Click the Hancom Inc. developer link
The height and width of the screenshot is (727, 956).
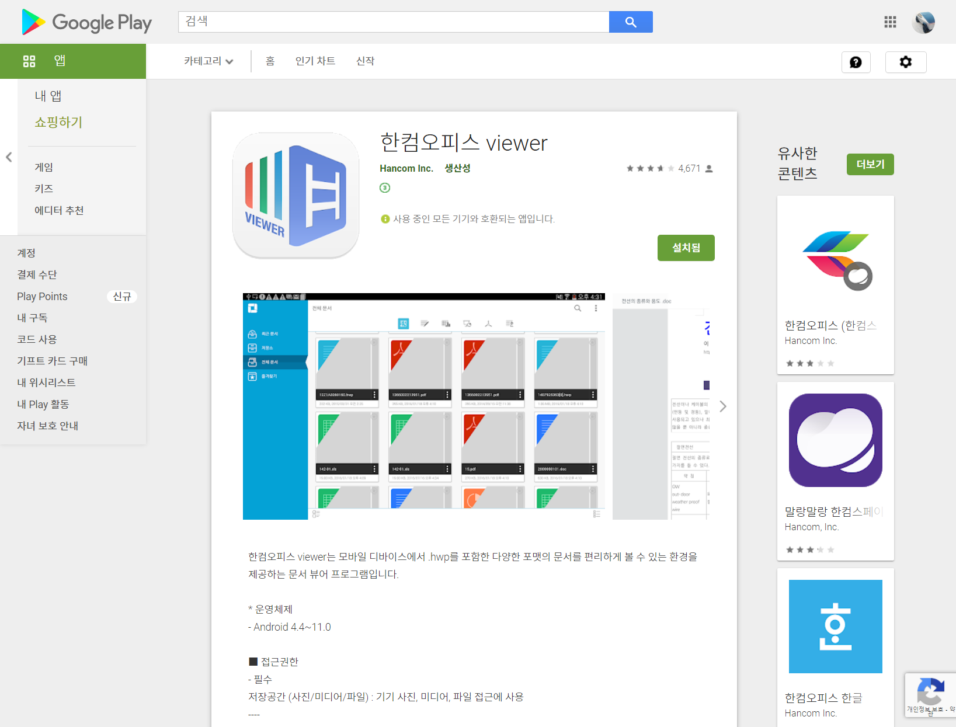tap(406, 168)
